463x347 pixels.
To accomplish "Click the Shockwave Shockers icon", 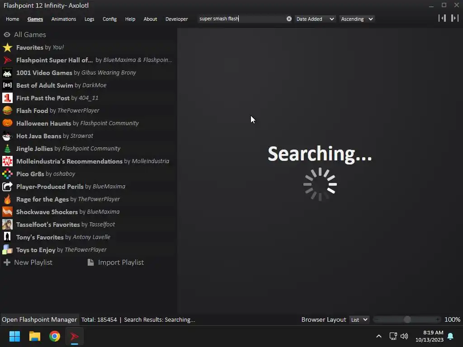I will coord(7,212).
